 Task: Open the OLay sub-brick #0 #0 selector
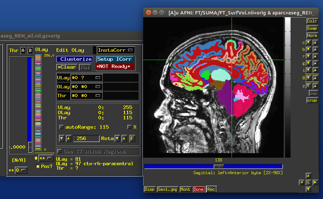(86, 87)
